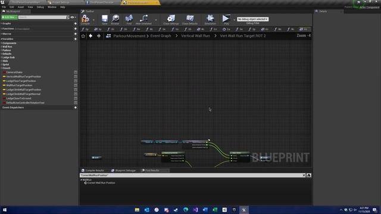381x214 pixels.
Task: Navigate forward with the right arrow
Action: coord(99,36)
